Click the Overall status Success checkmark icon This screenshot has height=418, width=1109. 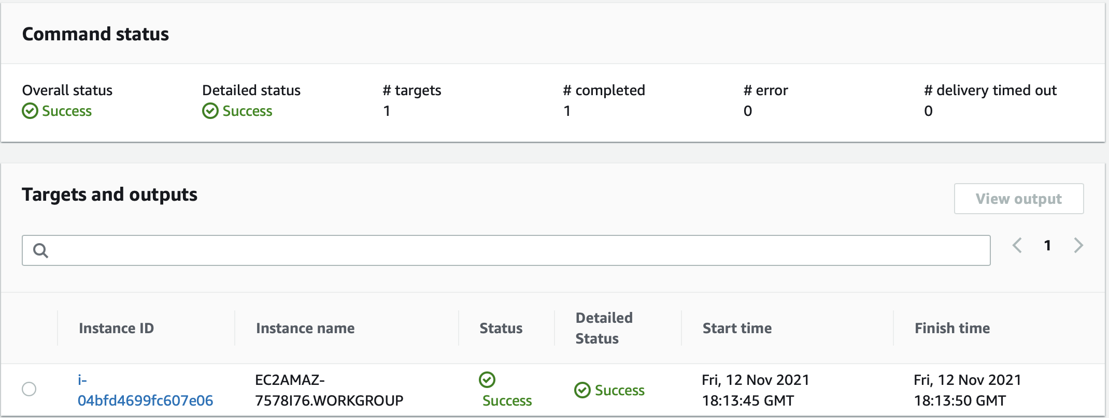(x=30, y=111)
